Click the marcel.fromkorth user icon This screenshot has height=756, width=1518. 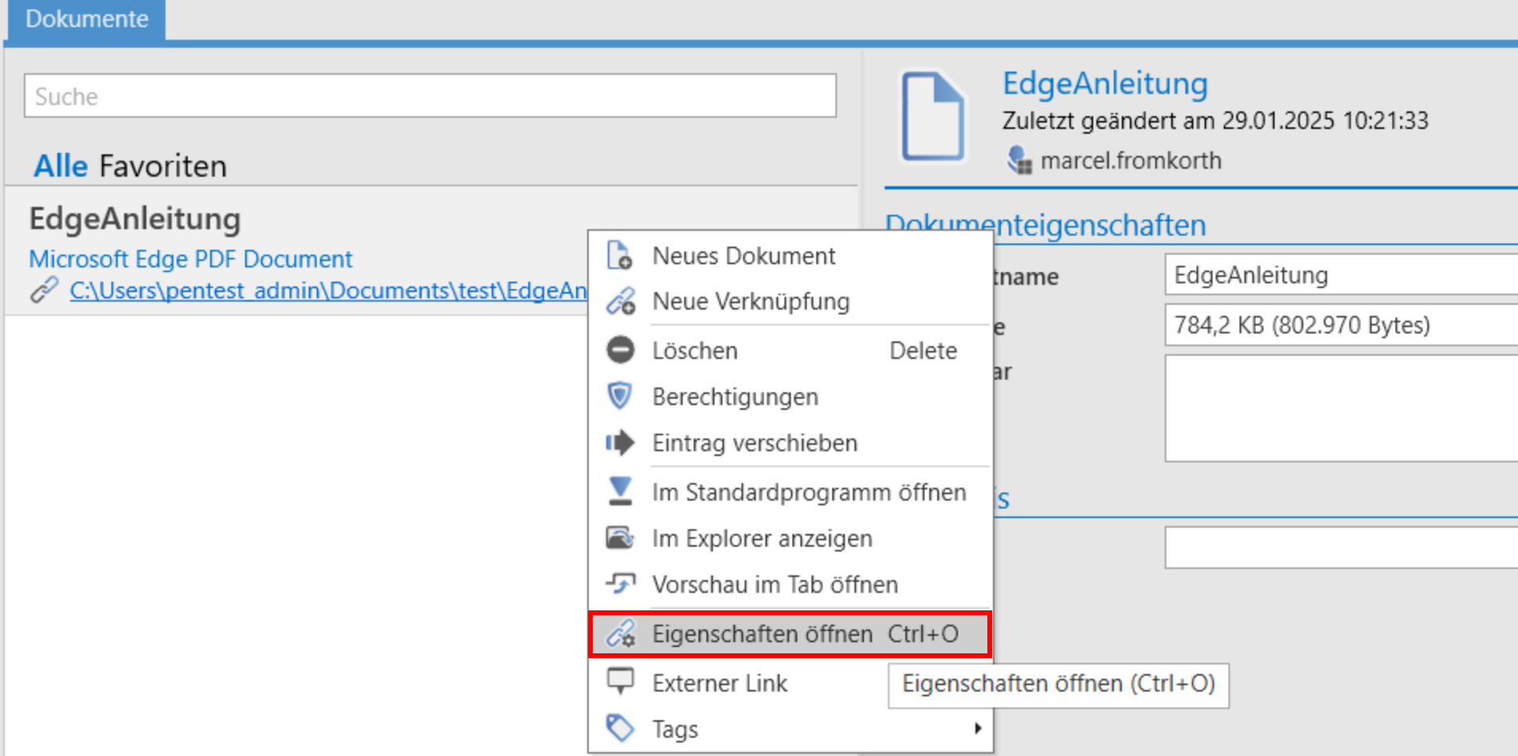tap(1018, 160)
